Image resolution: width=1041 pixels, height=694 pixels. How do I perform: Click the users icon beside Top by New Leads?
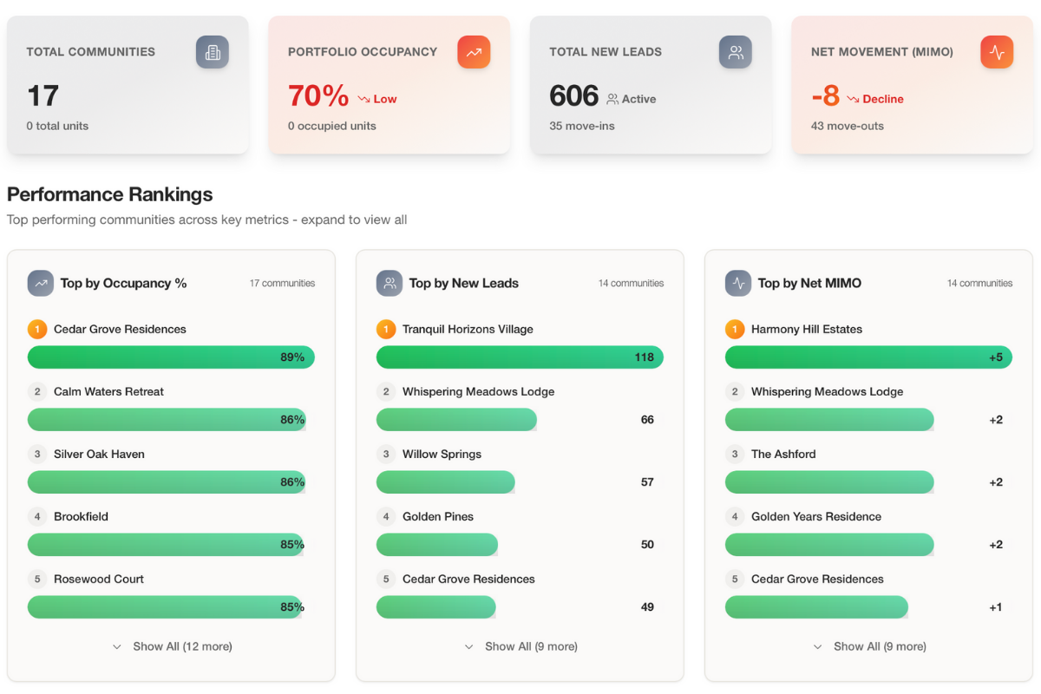point(390,283)
